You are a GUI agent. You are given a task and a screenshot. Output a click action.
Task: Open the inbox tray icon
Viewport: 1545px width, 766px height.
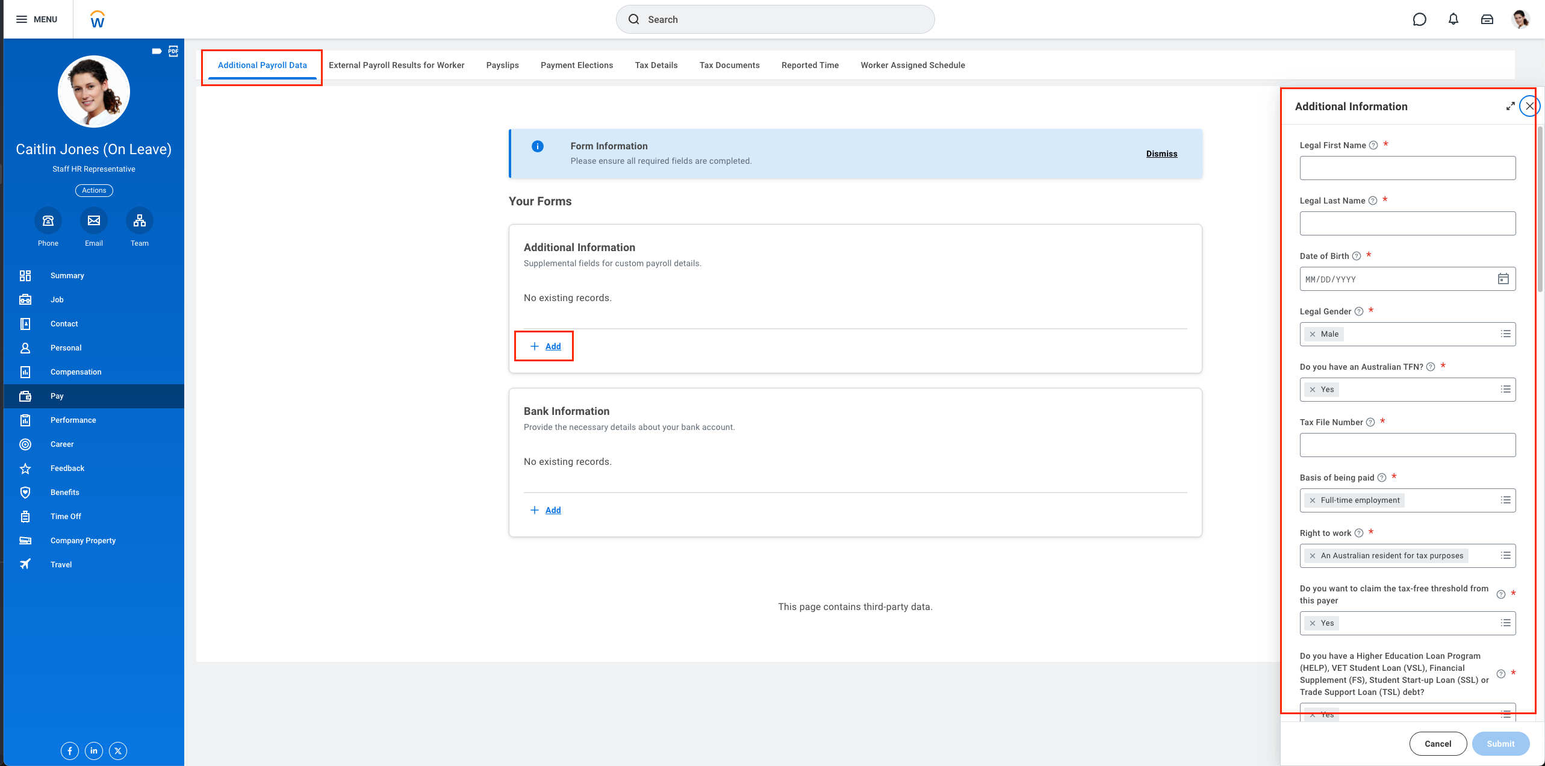point(1487,19)
